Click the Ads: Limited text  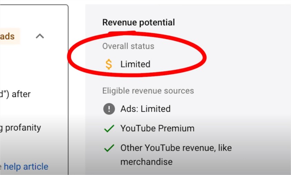click(x=145, y=109)
